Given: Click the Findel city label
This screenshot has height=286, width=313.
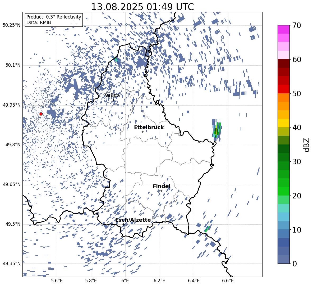Looking at the screenshot, I should tap(161, 187).
